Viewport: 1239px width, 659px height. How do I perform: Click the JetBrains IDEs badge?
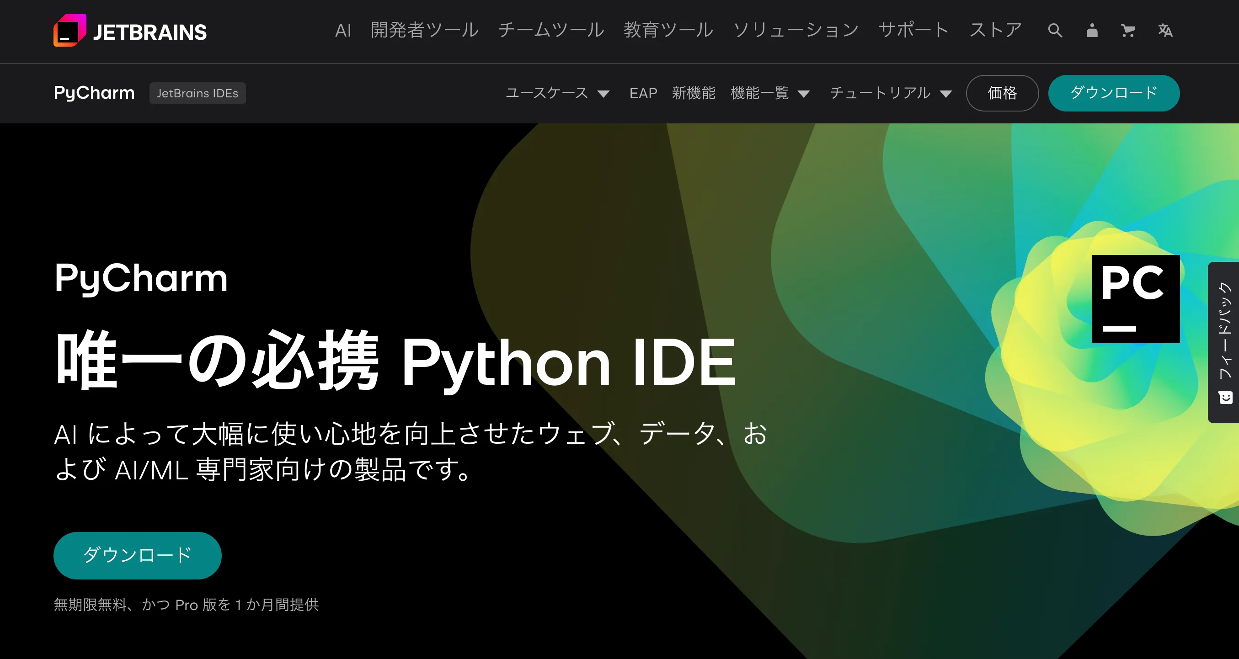click(x=197, y=93)
